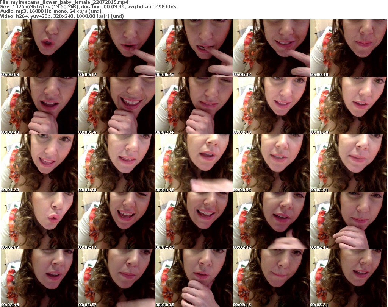Select the thumbnail stamped 00:00:32
This screenshot has width=388, height=307.
point(271,48)
